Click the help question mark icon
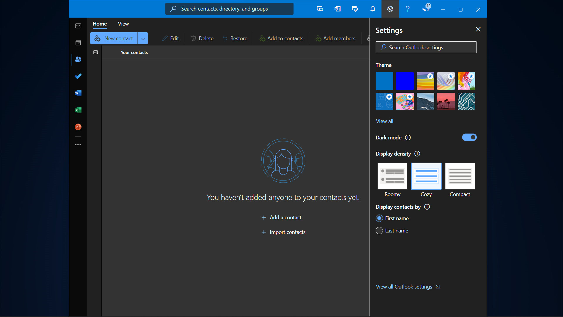563x317 pixels. (408, 9)
